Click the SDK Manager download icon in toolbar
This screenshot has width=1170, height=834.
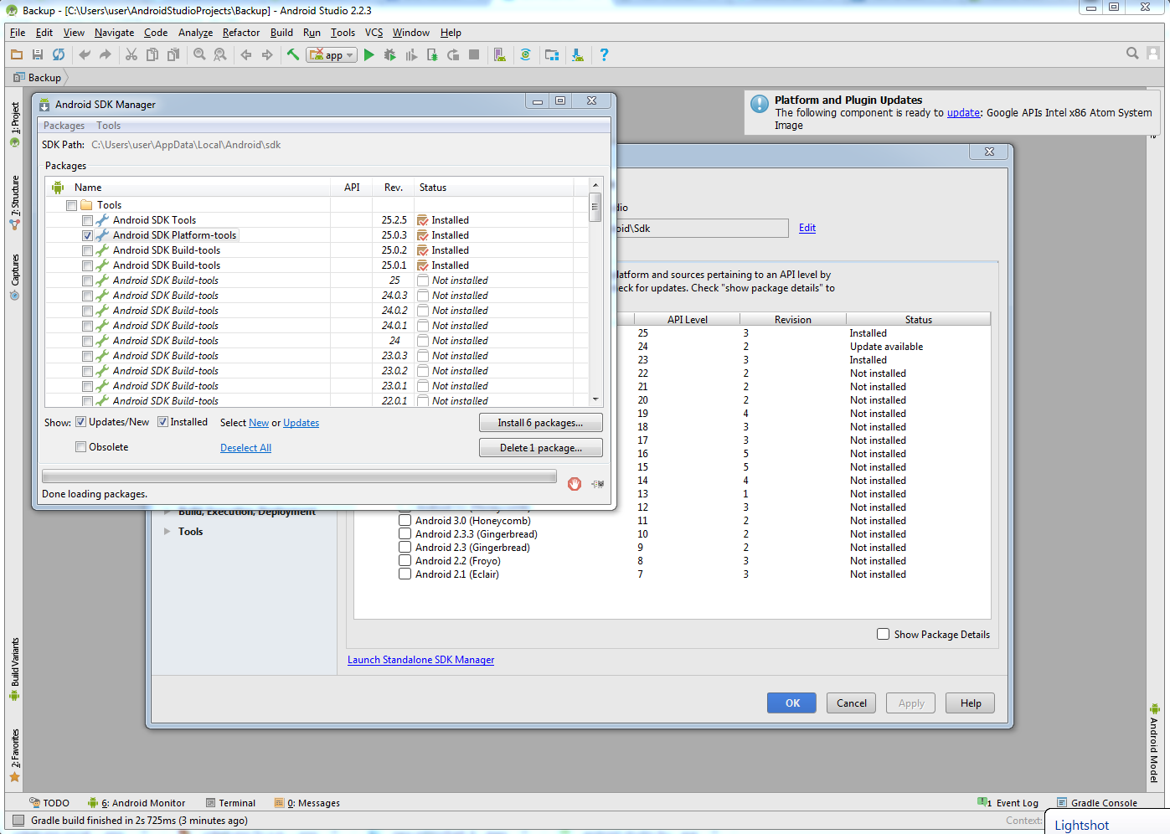577,55
